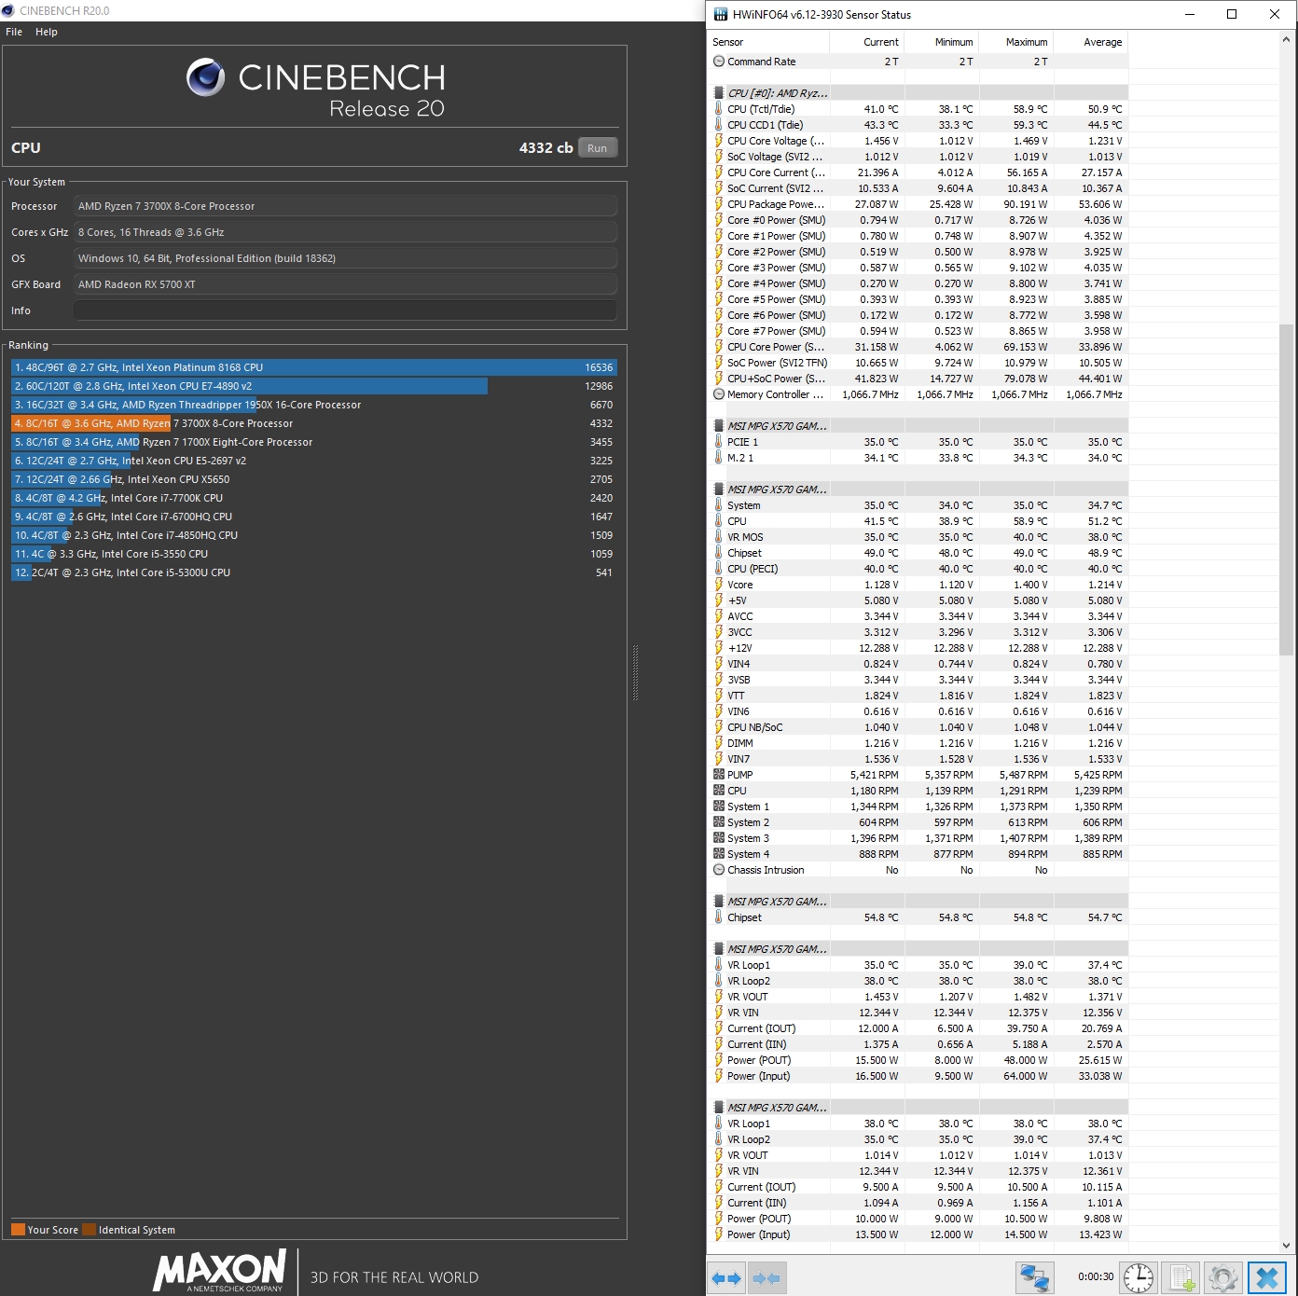The width and height of the screenshot is (1298, 1296).
Task: Click the HWiNFO scrollbar down arrow
Action: [x=1287, y=1245]
